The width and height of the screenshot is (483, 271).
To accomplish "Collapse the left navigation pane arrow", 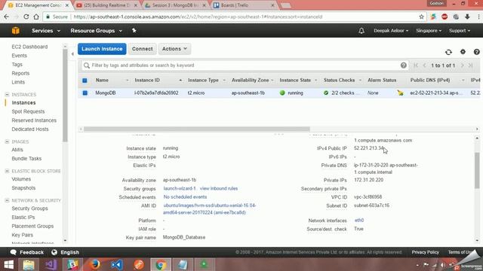I will pos(72,53).
